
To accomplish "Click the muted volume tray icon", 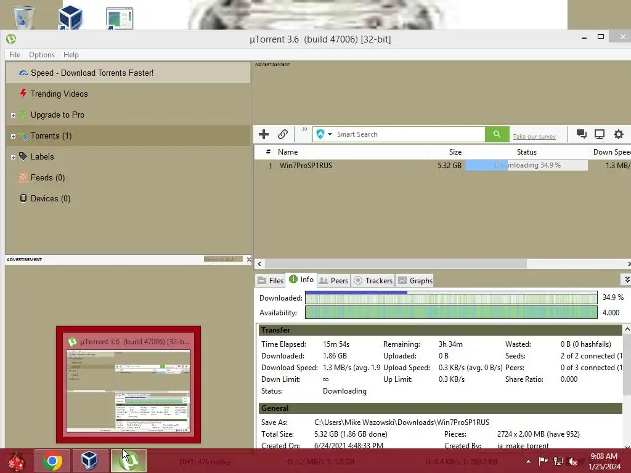I will point(572,461).
